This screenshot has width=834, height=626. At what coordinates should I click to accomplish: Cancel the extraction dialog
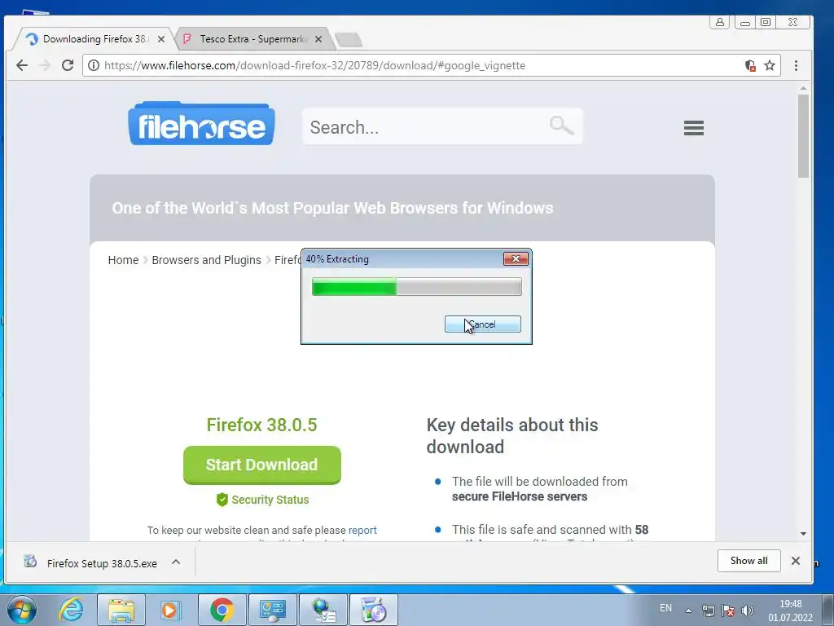click(x=482, y=324)
